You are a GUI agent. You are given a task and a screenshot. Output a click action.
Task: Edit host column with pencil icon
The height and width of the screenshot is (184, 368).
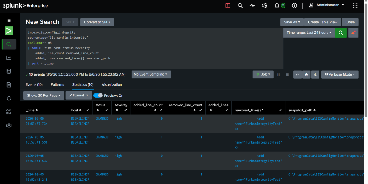[x=87, y=110]
